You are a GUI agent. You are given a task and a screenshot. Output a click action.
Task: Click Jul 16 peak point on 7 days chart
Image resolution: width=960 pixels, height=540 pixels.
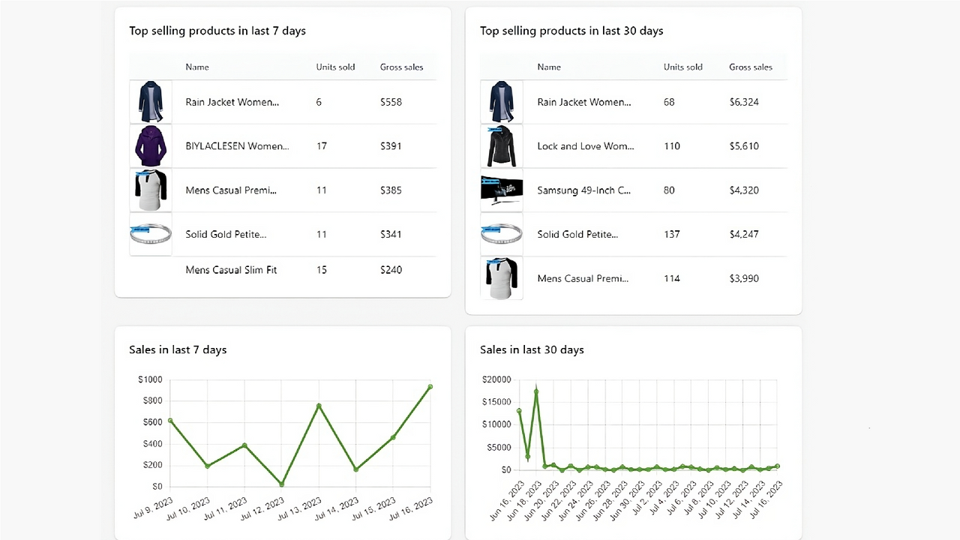pyautogui.click(x=430, y=387)
